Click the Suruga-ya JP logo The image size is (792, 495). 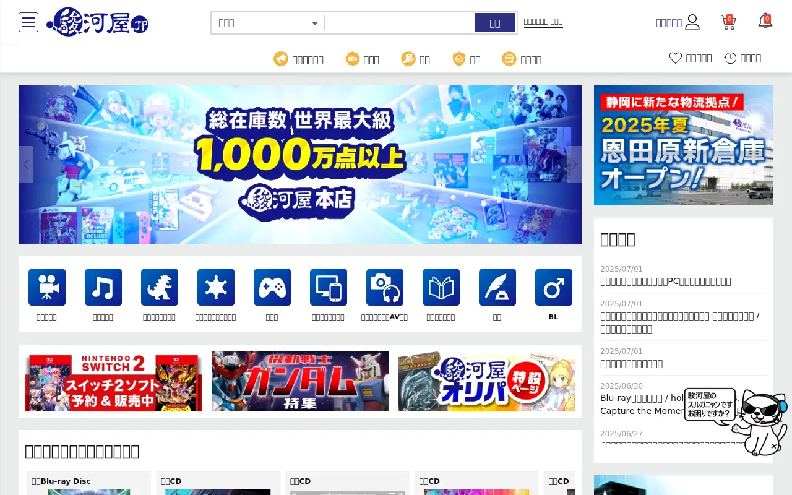pyautogui.click(x=97, y=22)
